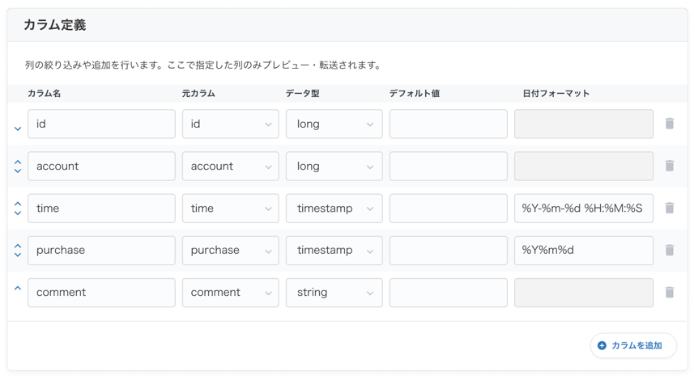Viewport: 694px width, 384px height.
Task: Edit column name field containing purchase
Action: (101, 251)
